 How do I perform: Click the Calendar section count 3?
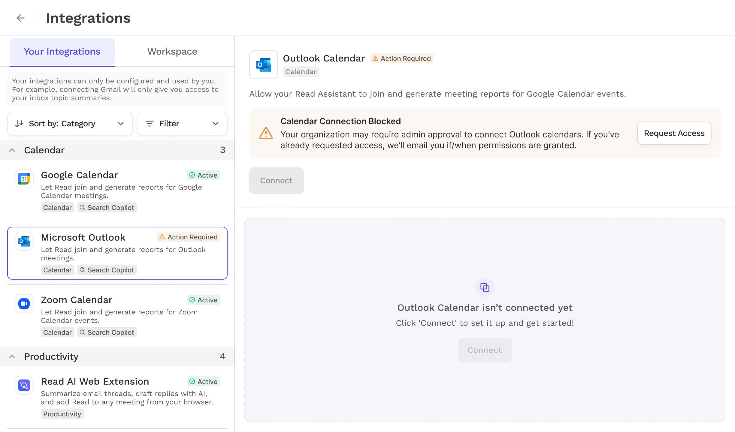[x=222, y=150]
